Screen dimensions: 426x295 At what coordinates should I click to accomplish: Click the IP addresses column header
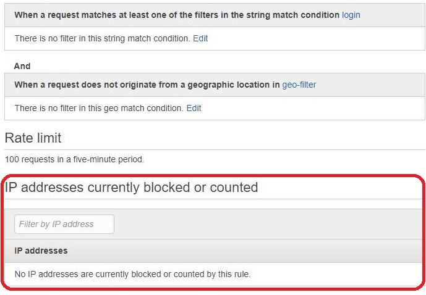(41, 251)
